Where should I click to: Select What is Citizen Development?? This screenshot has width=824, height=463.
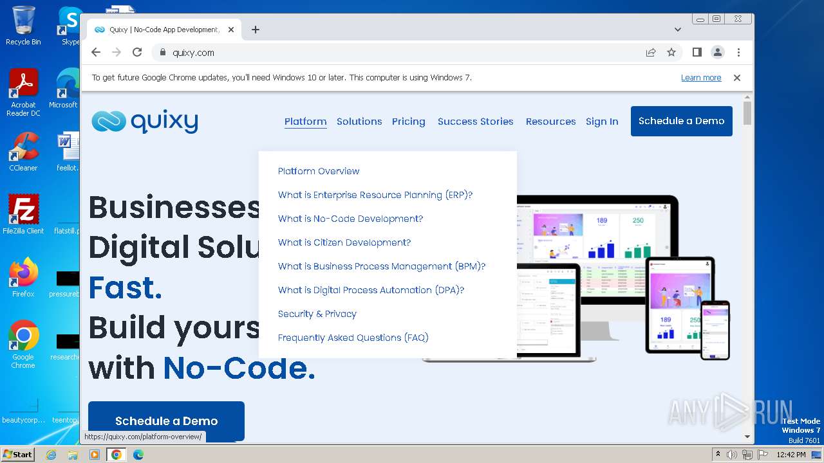(344, 242)
